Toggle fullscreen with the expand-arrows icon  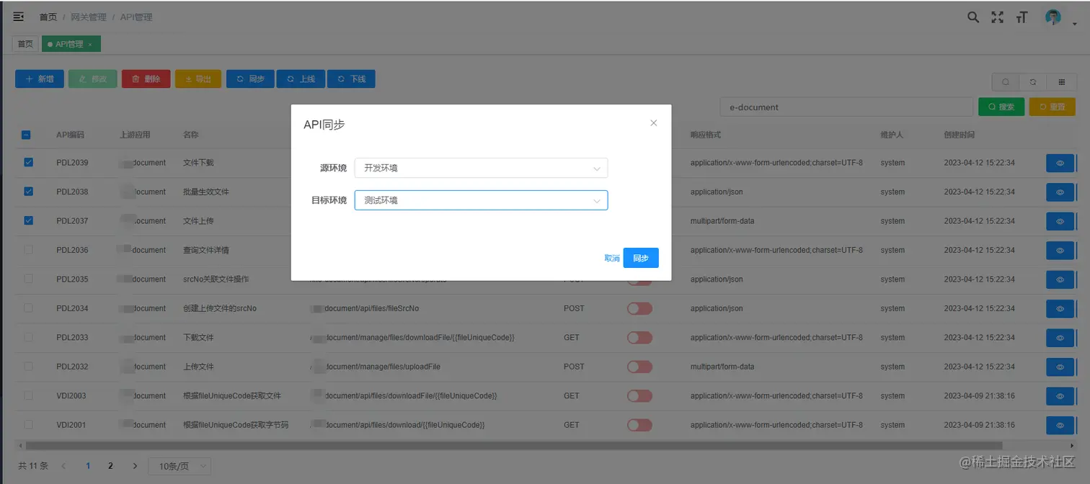997,17
